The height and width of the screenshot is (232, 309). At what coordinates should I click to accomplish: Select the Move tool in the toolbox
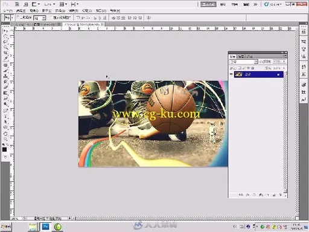5,31
